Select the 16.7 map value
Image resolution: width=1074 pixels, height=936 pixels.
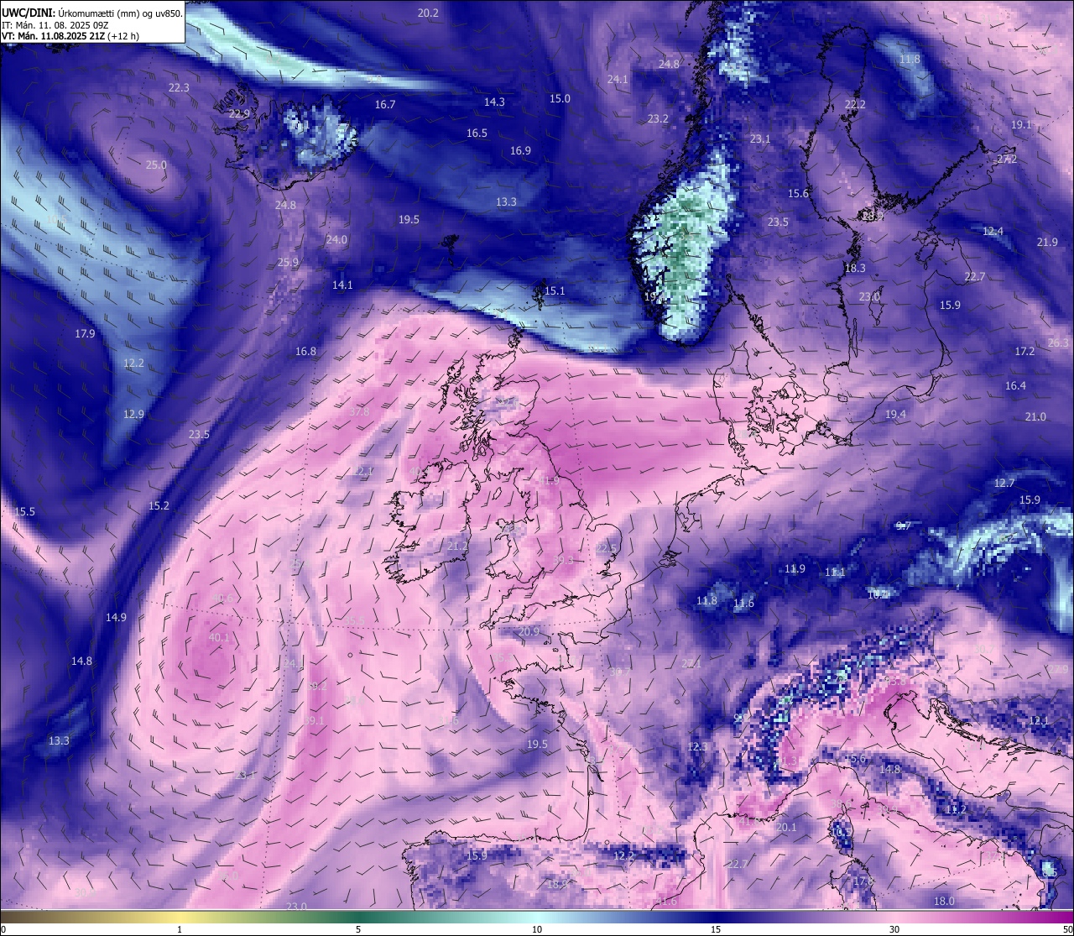[x=385, y=105]
